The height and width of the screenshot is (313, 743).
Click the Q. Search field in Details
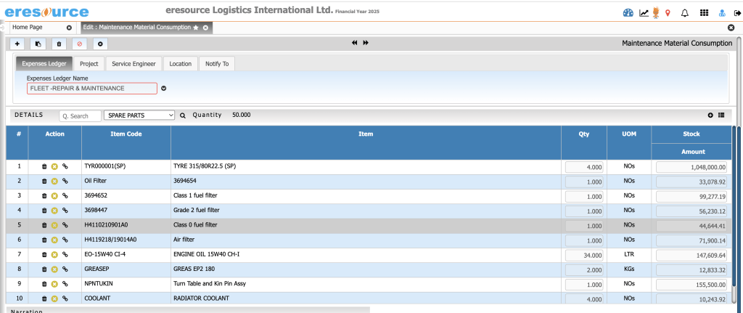(81, 115)
